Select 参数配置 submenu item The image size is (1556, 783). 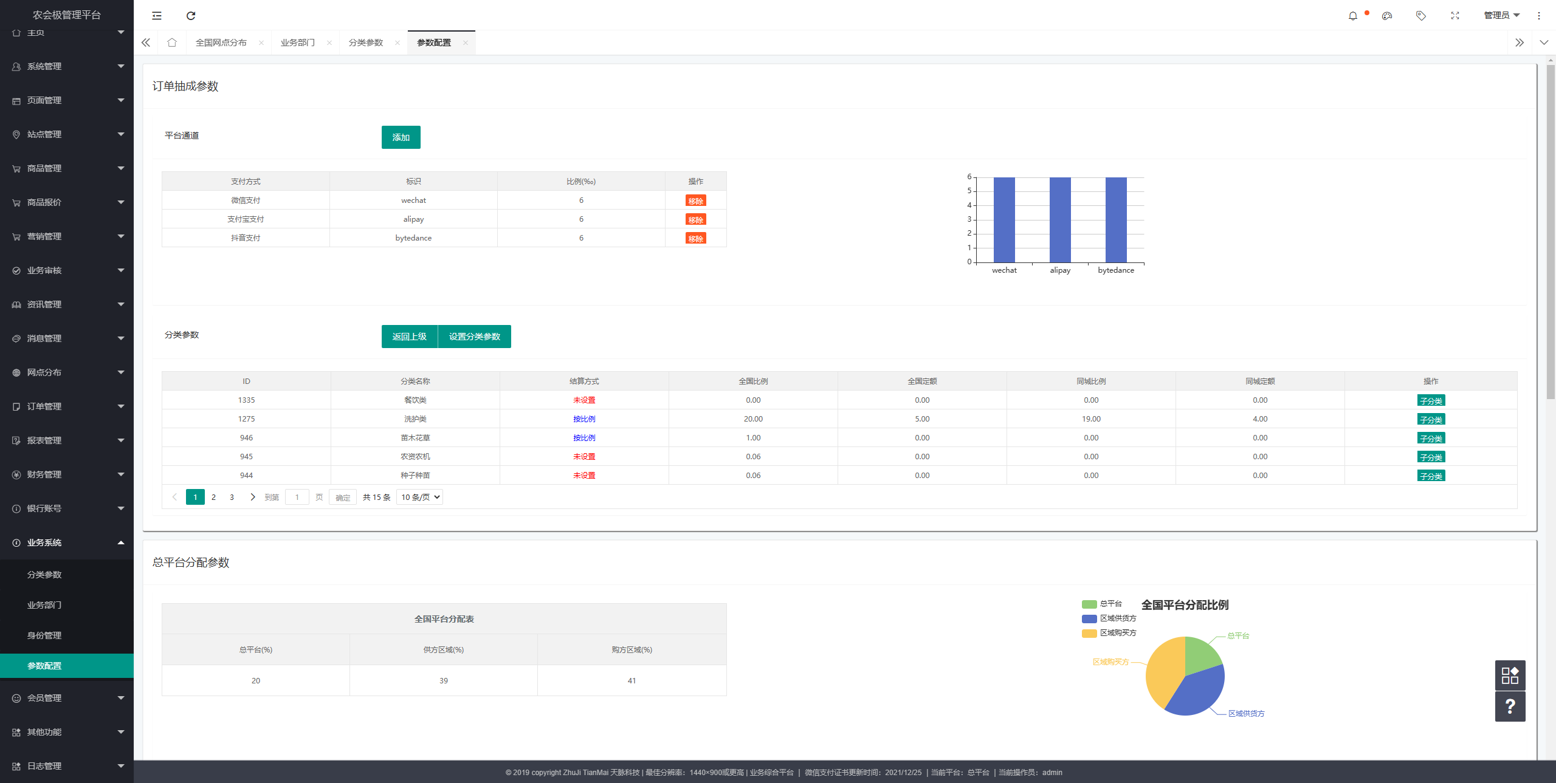tap(67, 666)
